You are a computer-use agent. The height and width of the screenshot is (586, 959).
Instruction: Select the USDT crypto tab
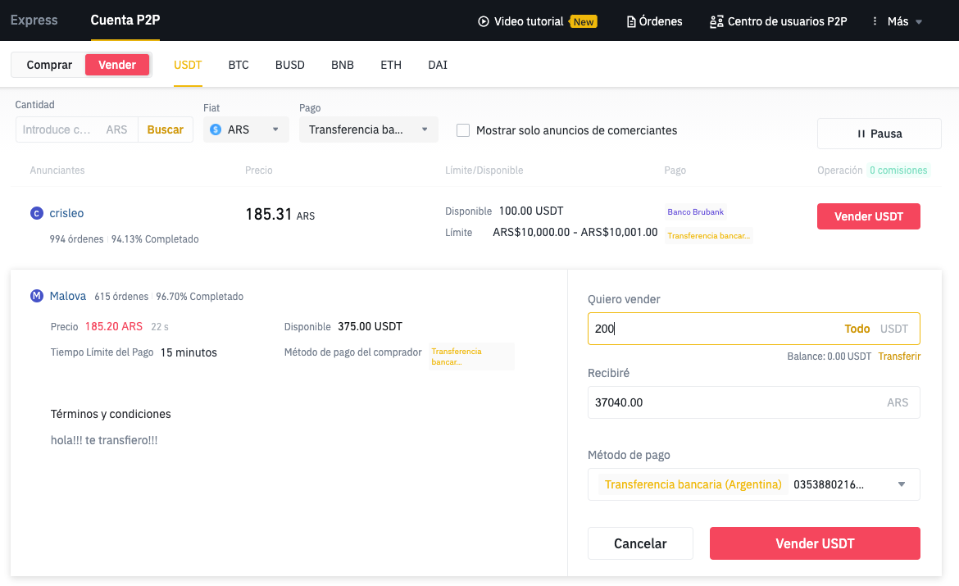coord(188,65)
